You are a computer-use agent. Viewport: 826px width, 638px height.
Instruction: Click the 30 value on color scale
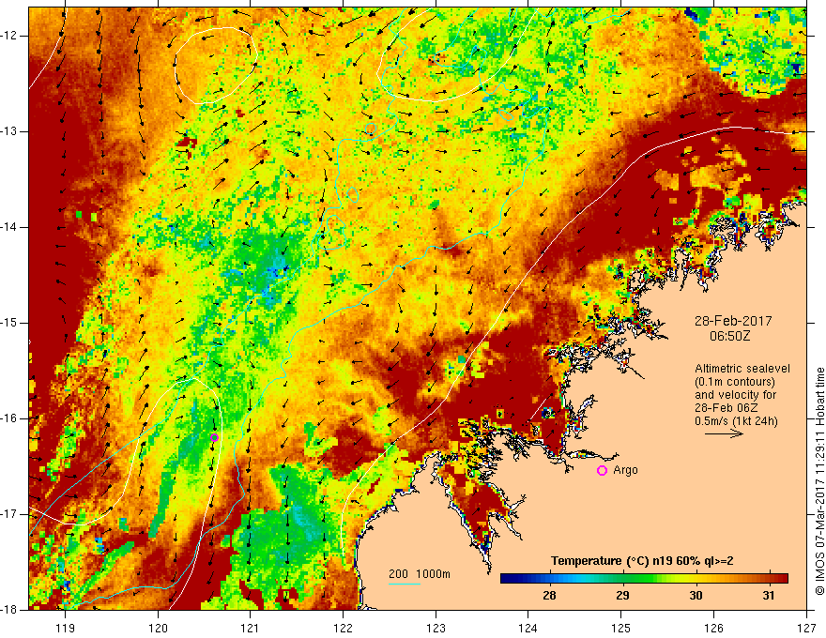tap(696, 596)
